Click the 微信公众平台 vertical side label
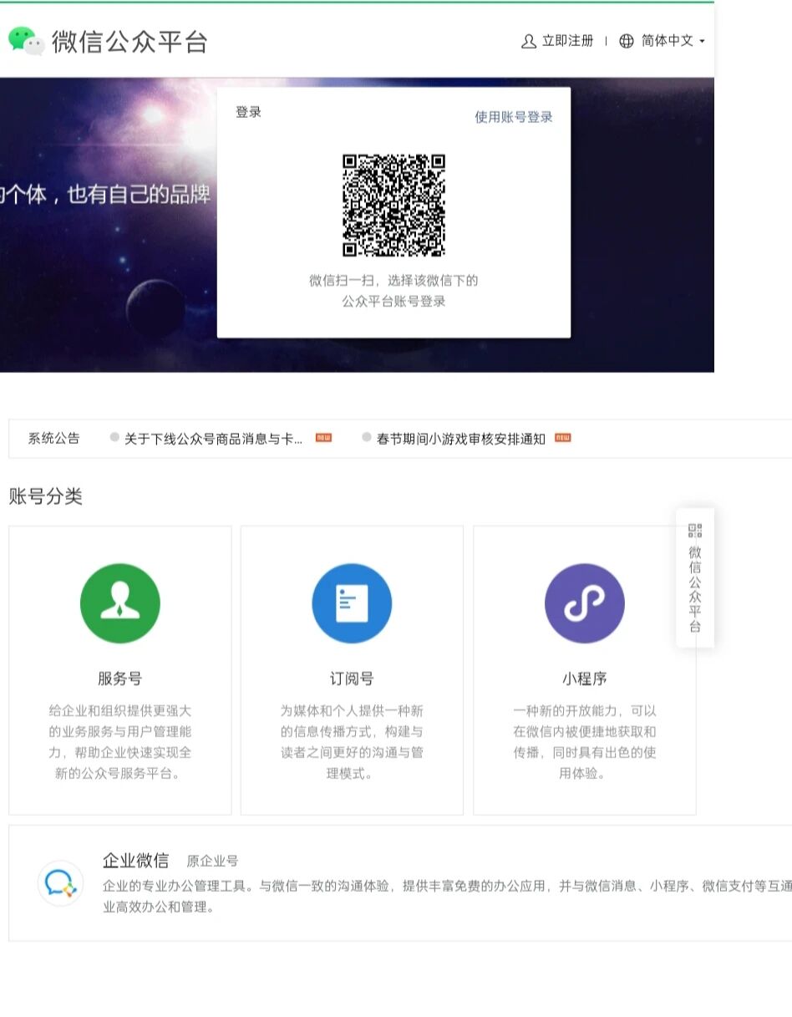The image size is (792, 1017). click(x=695, y=589)
